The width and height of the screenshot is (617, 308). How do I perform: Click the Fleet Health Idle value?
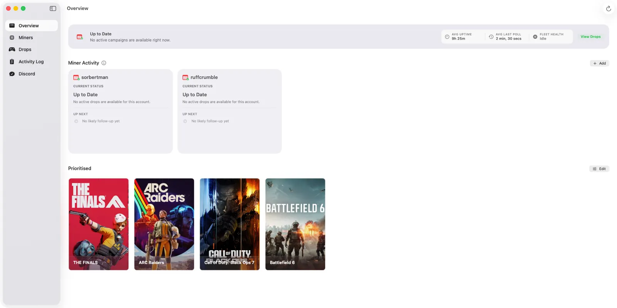click(x=543, y=39)
